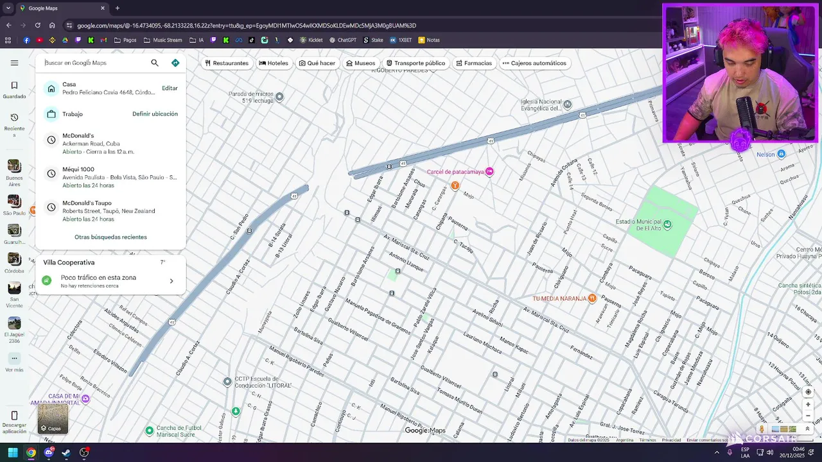Open Descargar aplicación phone icon
This screenshot has width=822, height=462.
(x=14, y=416)
